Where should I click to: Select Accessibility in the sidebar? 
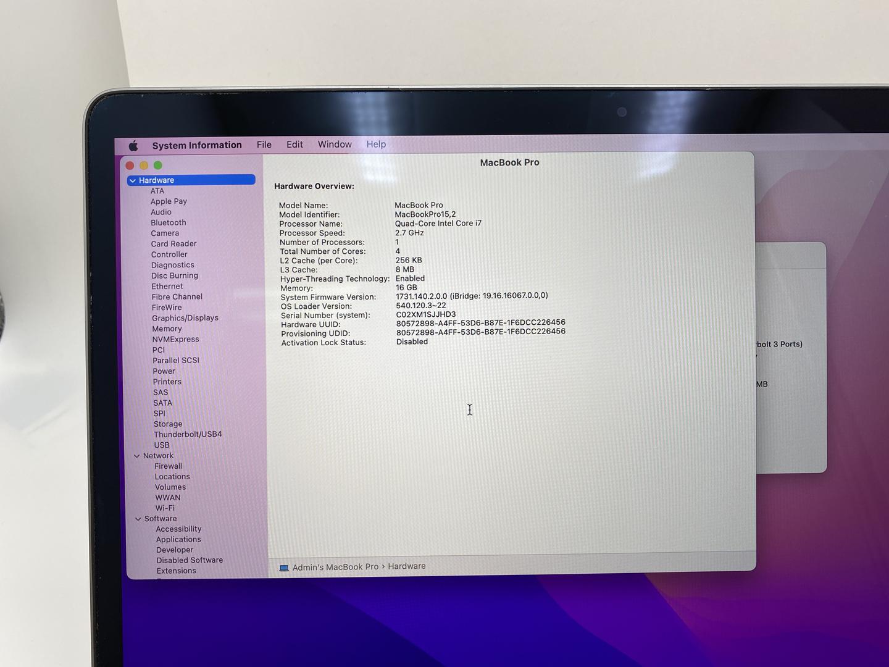pos(178,529)
